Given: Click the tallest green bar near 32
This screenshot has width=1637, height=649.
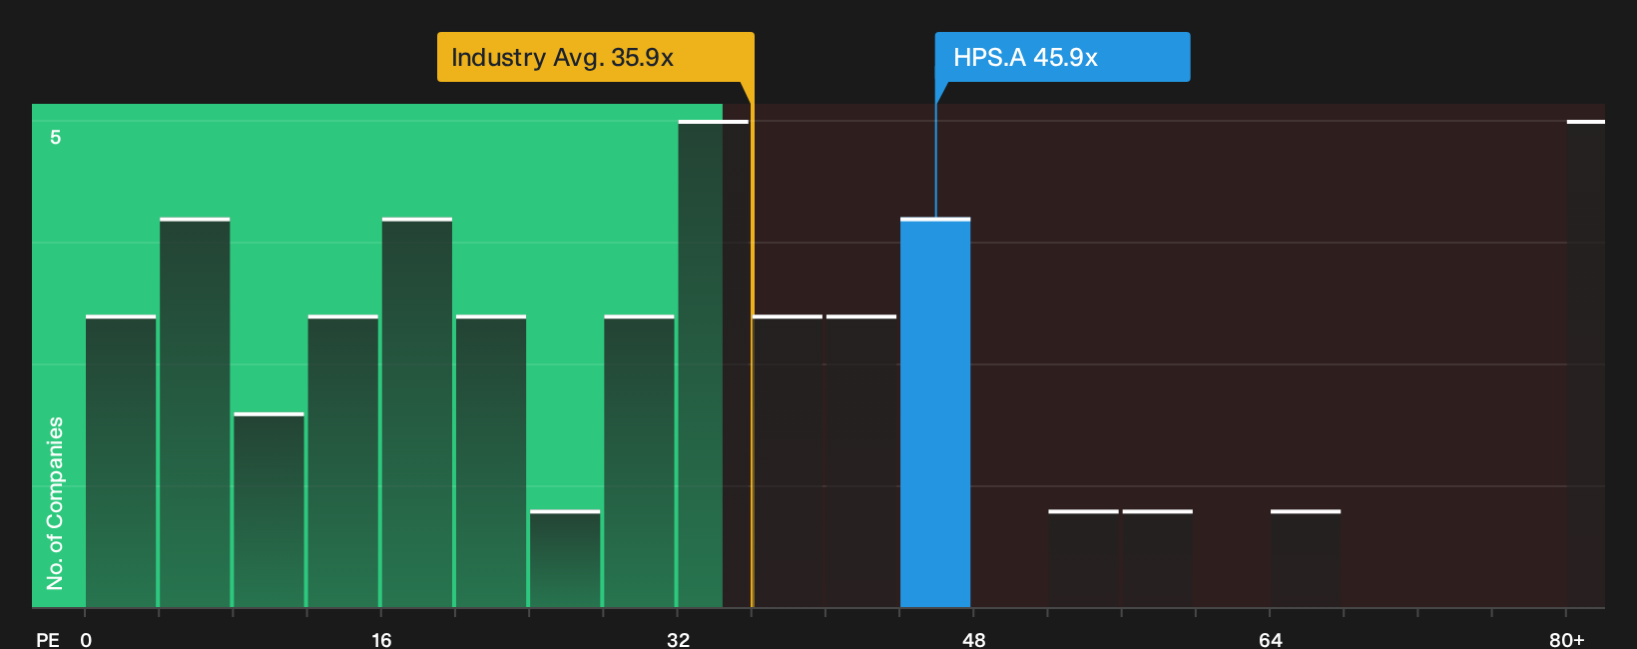Looking at the screenshot, I should coord(713,363).
